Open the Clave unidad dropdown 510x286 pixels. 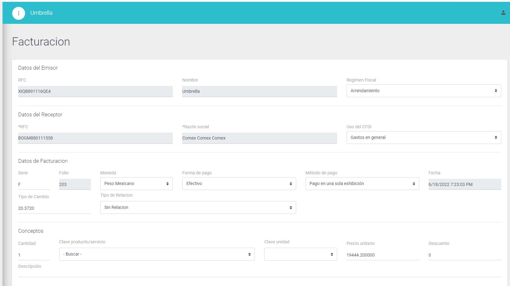(x=301, y=254)
